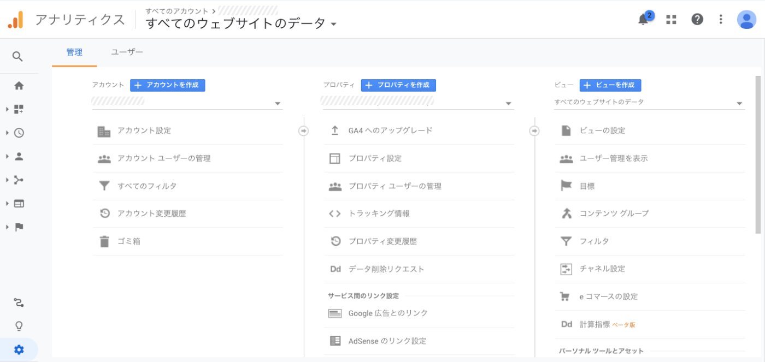Open Realtime clock icon in sidebar
765x362 pixels.
click(x=19, y=133)
